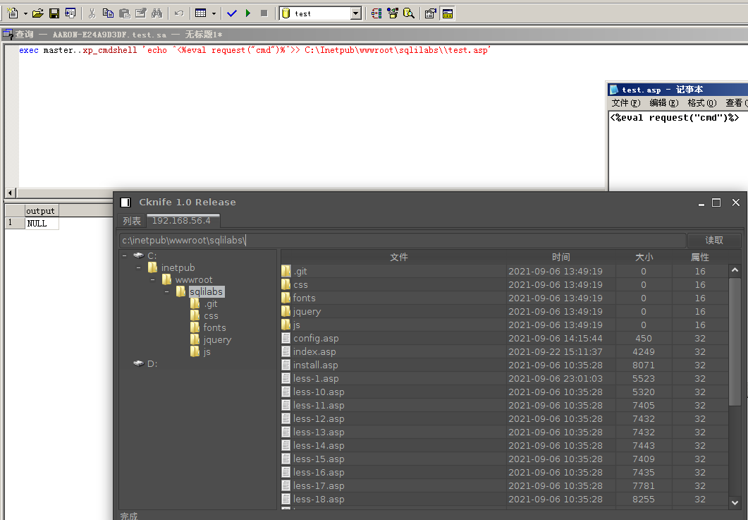Open Notepad File menu (文件)
The width and height of the screenshot is (748, 520).
click(x=626, y=103)
